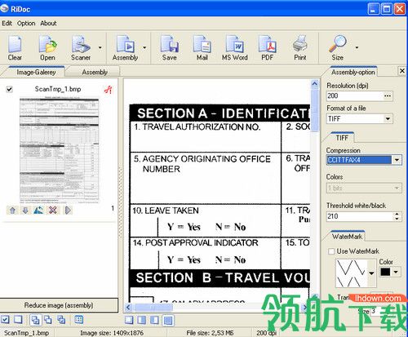Rotate the ScanTmp_1 thumbnail image
408x337 pixels.
pos(39,211)
